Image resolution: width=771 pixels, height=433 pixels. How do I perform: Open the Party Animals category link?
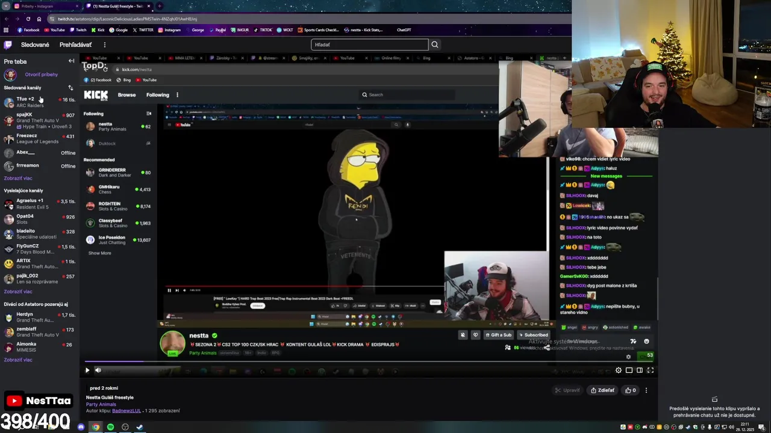(101, 404)
